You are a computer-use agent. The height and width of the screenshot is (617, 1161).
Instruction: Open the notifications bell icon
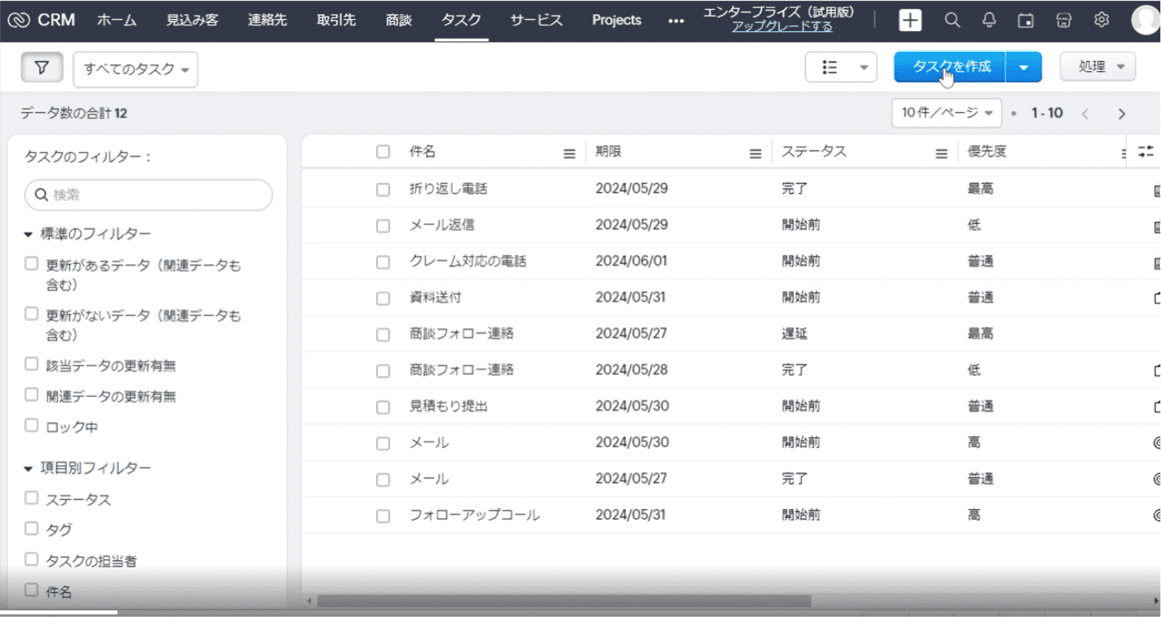click(x=989, y=20)
